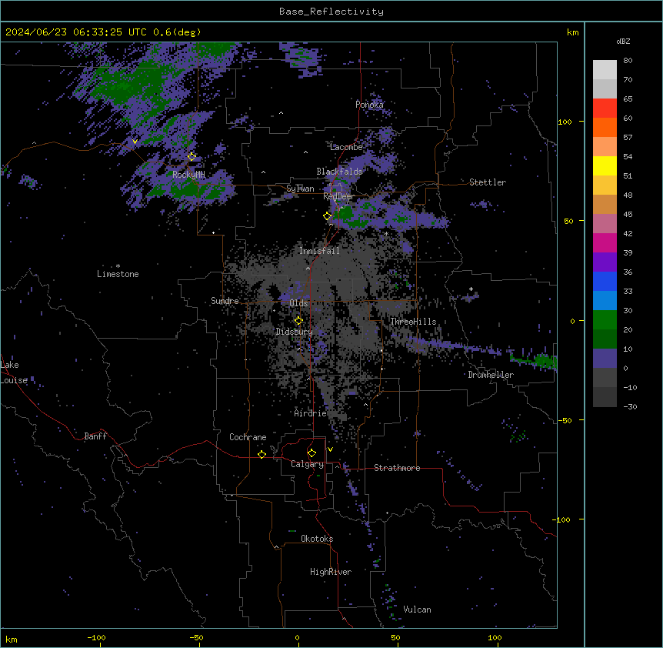Select the red 60-65 dBZ legend swatch
Image resolution: width=663 pixels, height=648 pixels.
[x=605, y=109]
